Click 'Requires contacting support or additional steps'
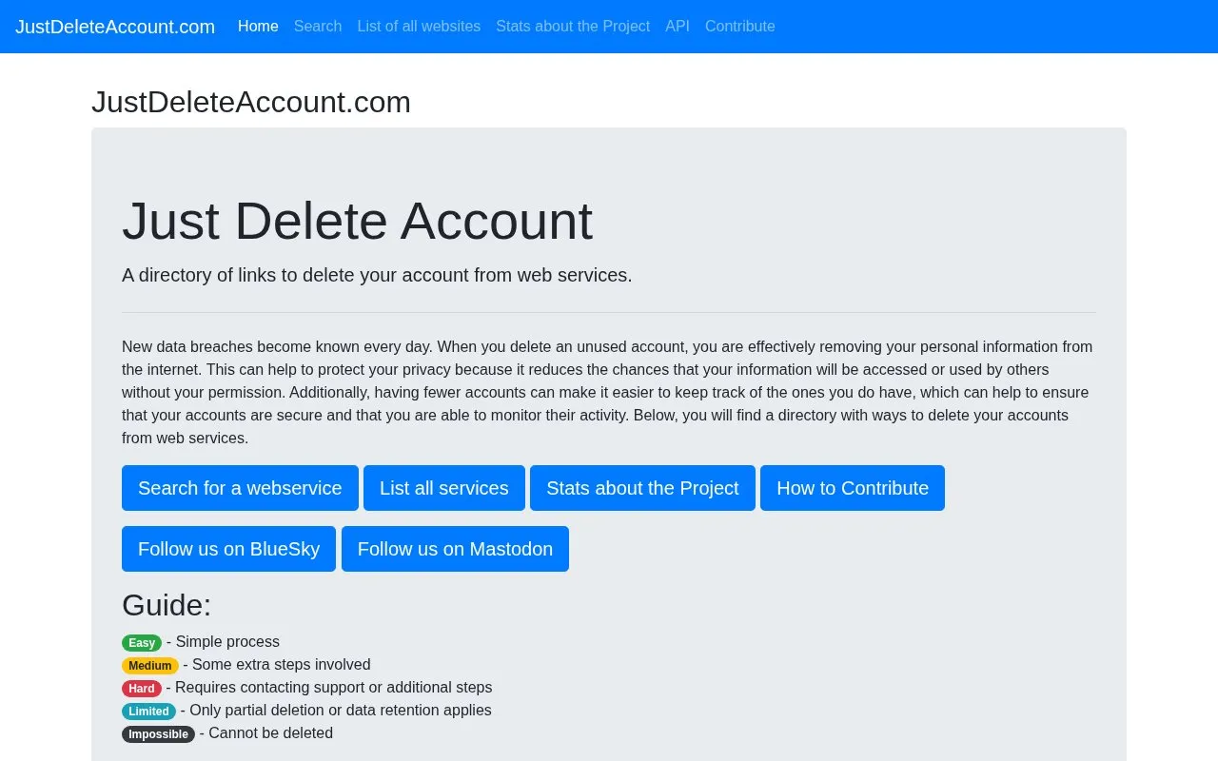 [334, 688]
